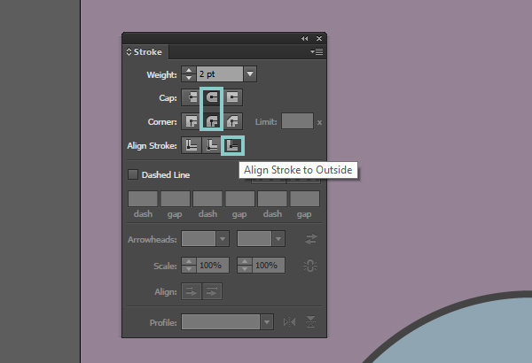Open the Weight dropdown list
This screenshot has width=532, height=363.
(250, 73)
